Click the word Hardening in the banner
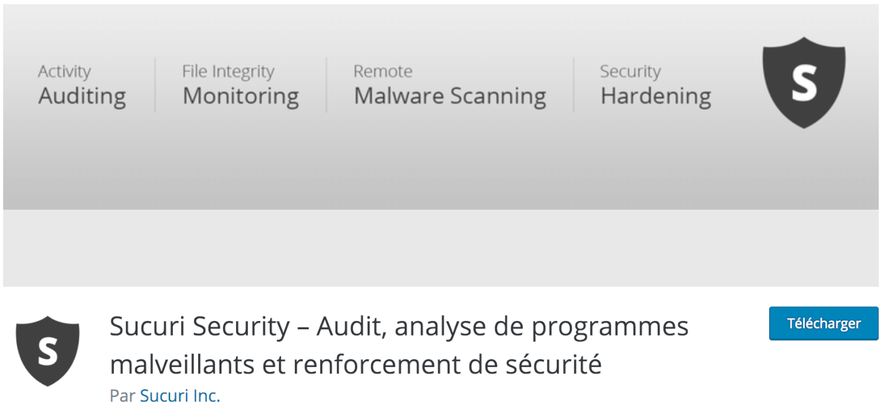This screenshot has width=885, height=410. point(655,96)
